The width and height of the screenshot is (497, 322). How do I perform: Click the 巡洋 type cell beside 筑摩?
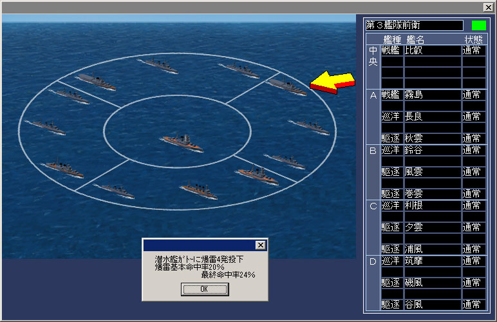pos(392,261)
